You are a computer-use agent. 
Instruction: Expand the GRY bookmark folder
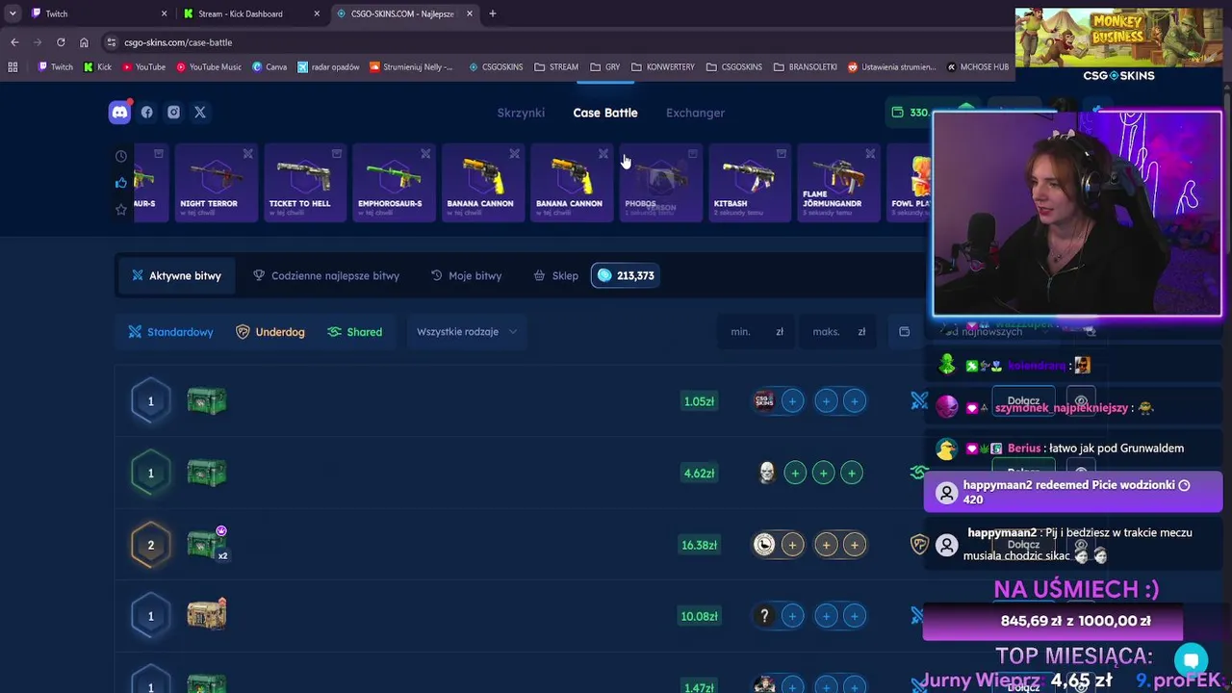click(604, 67)
